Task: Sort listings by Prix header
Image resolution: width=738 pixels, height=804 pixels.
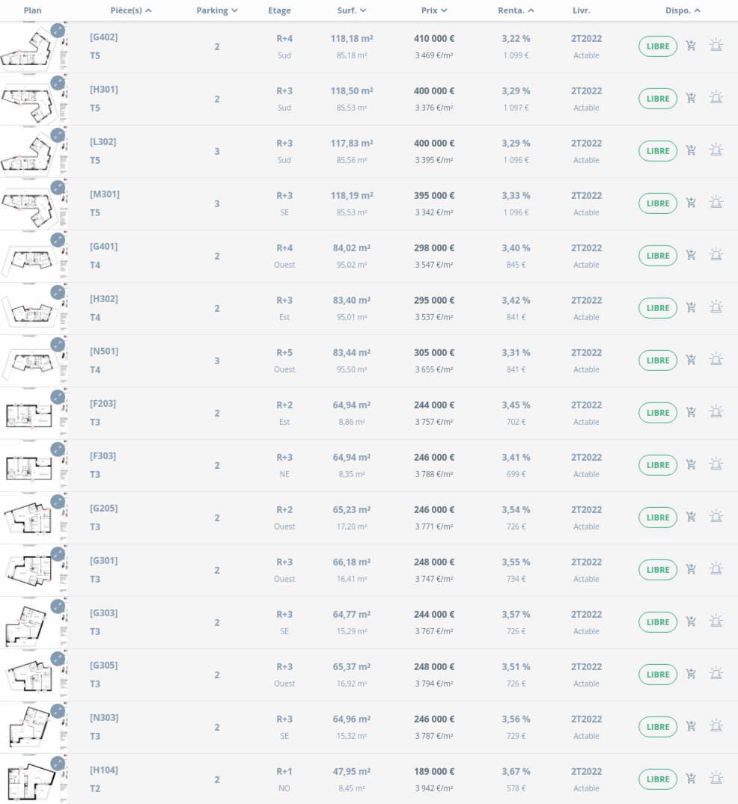Action: [x=434, y=10]
